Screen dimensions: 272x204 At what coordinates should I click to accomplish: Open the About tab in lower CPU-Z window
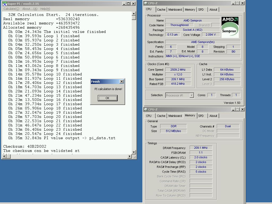click(213, 116)
